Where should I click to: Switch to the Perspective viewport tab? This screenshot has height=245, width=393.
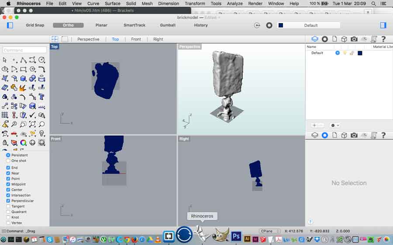pyautogui.click(x=88, y=39)
